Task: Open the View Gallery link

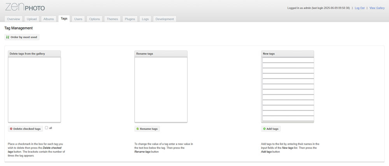Action: (377, 8)
